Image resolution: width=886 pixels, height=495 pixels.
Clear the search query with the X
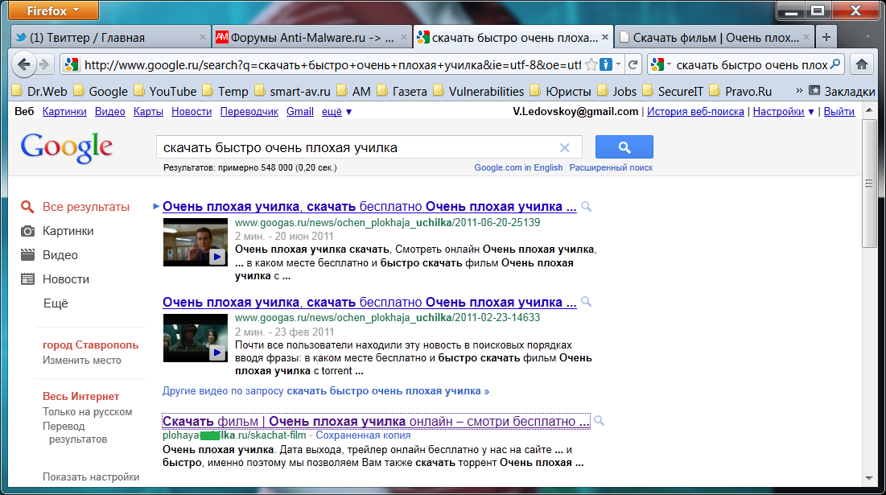click(x=564, y=147)
